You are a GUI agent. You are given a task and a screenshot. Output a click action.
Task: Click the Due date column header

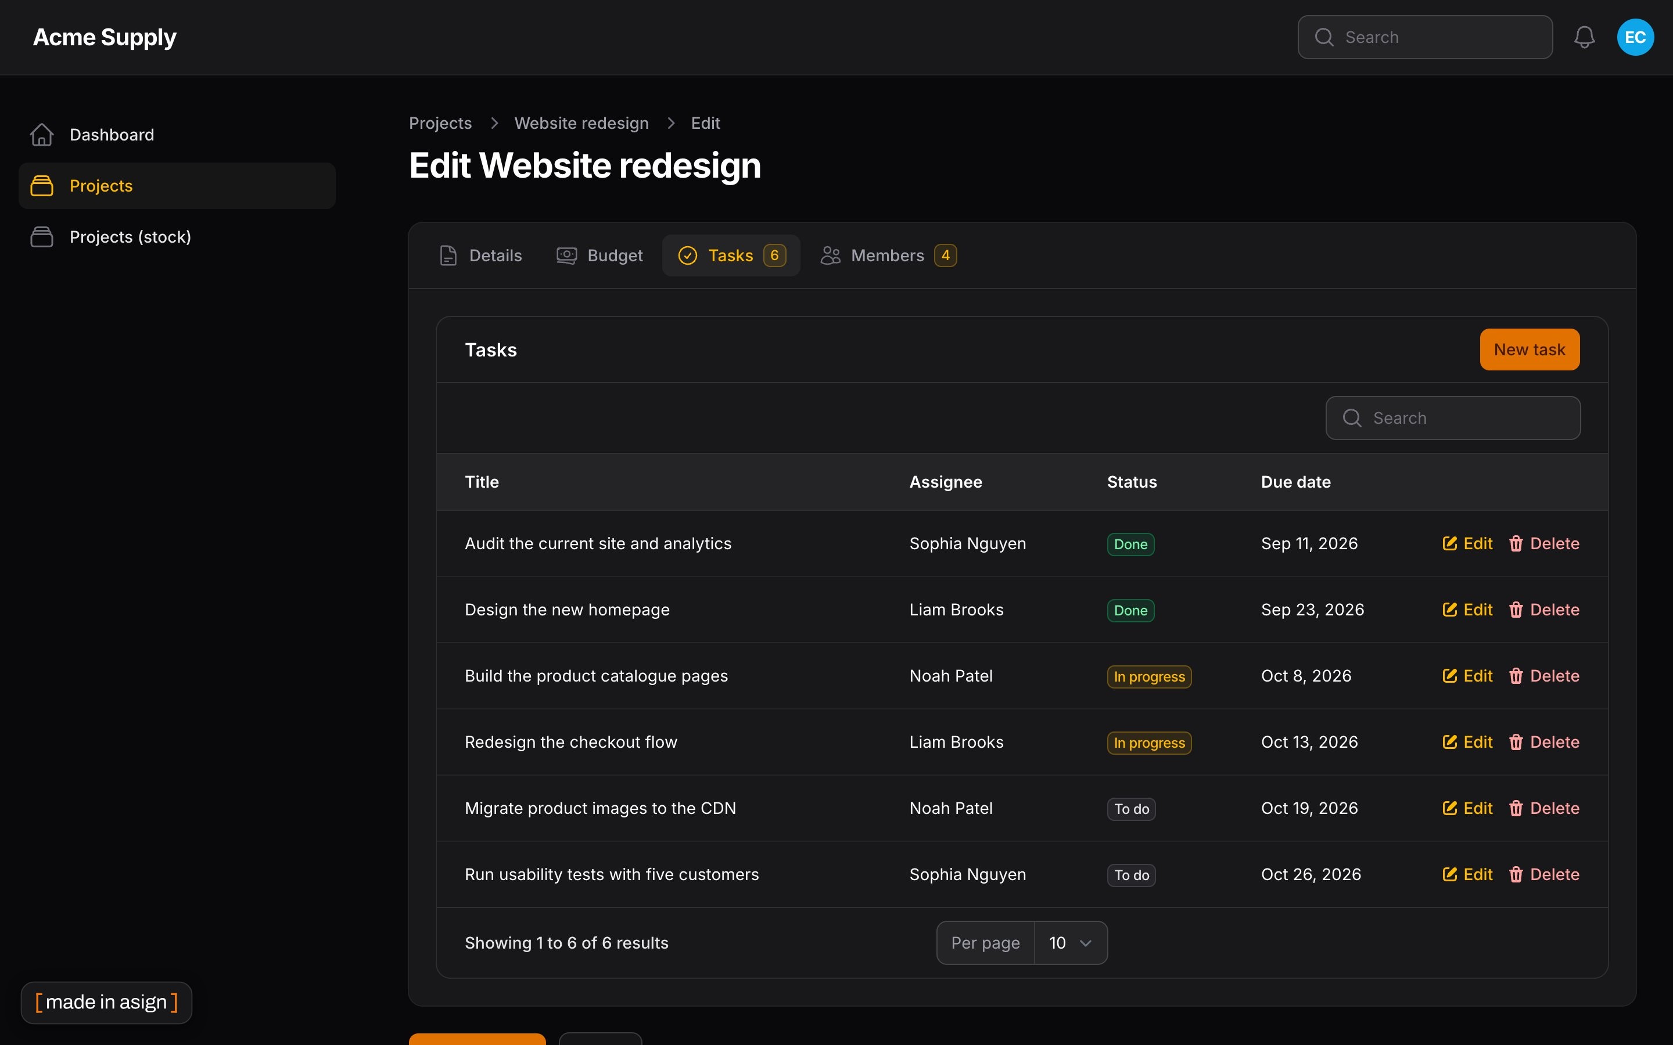coord(1295,482)
